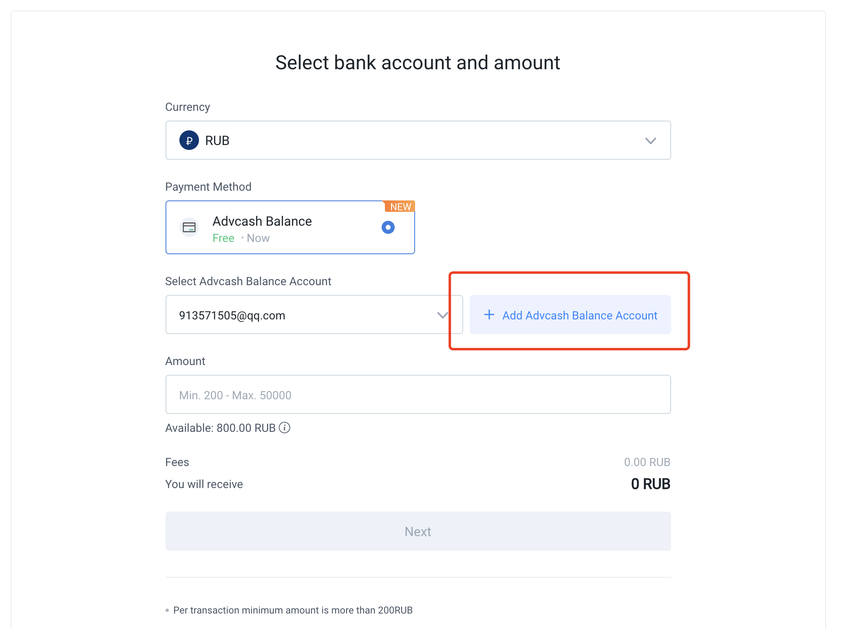This screenshot has width=866, height=629.
Task: Click the plus icon for adding an account
Action: pyautogui.click(x=489, y=315)
